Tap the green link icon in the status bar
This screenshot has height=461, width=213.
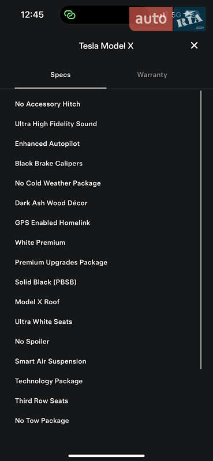[70, 14]
